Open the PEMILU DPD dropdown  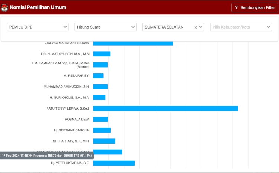point(38,27)
